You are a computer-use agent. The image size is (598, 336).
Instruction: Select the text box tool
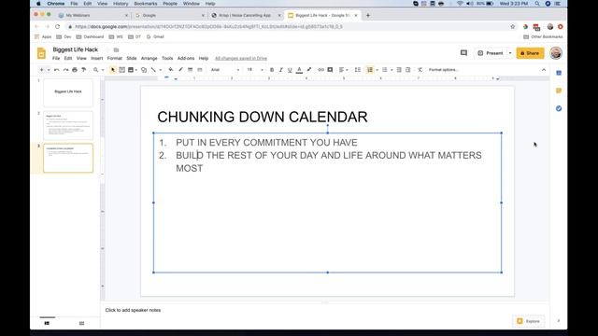point(122,70)
